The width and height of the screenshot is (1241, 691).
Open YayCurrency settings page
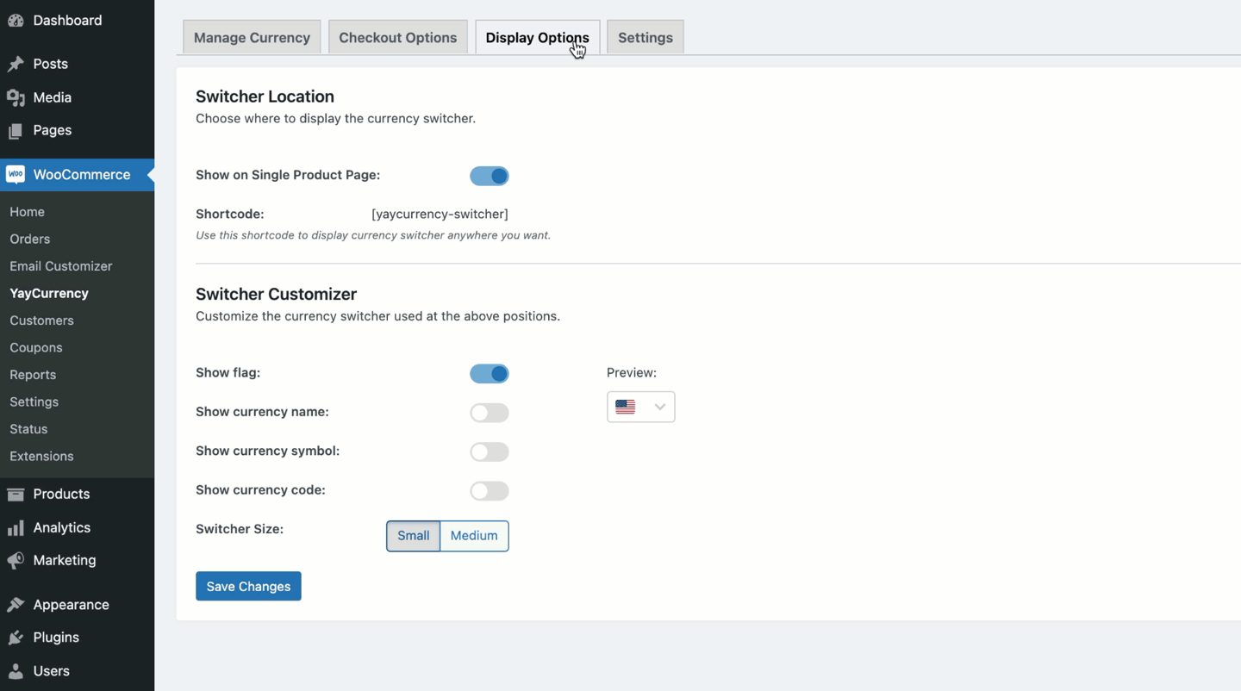click(x=48, y=293)
